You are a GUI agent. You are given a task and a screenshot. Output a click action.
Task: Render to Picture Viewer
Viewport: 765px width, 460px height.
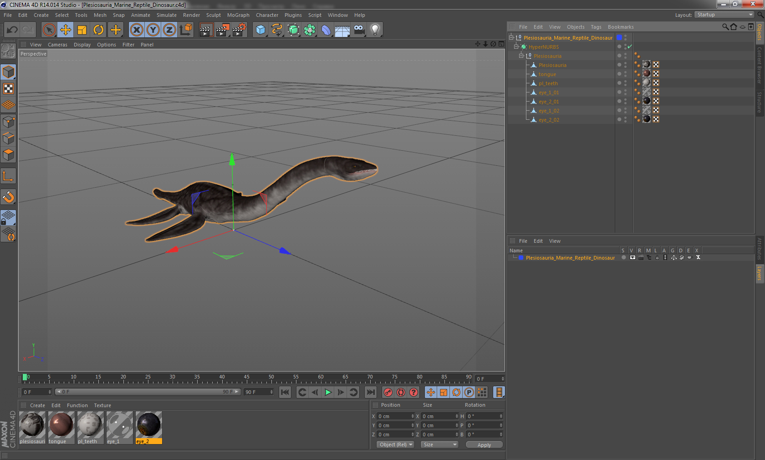223,30
